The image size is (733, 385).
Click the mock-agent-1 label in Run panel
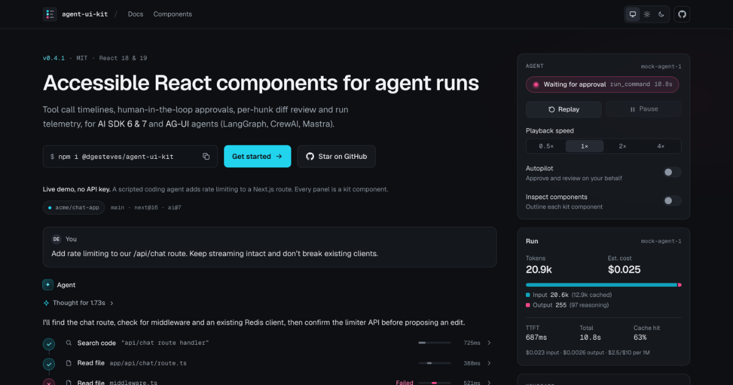tap(661, 241)
